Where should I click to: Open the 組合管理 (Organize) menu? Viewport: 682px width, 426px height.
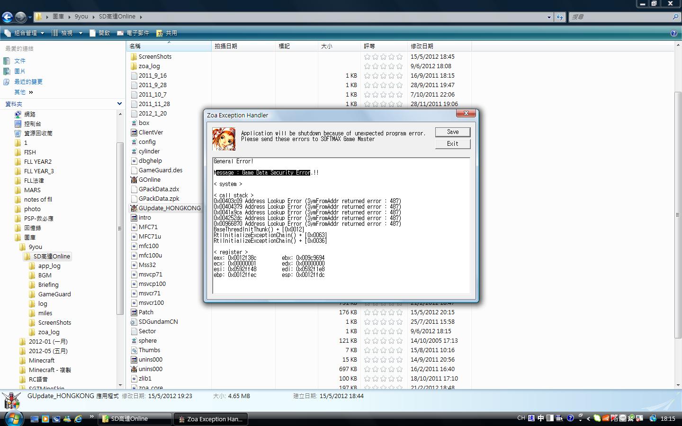[x=24, y=33]
